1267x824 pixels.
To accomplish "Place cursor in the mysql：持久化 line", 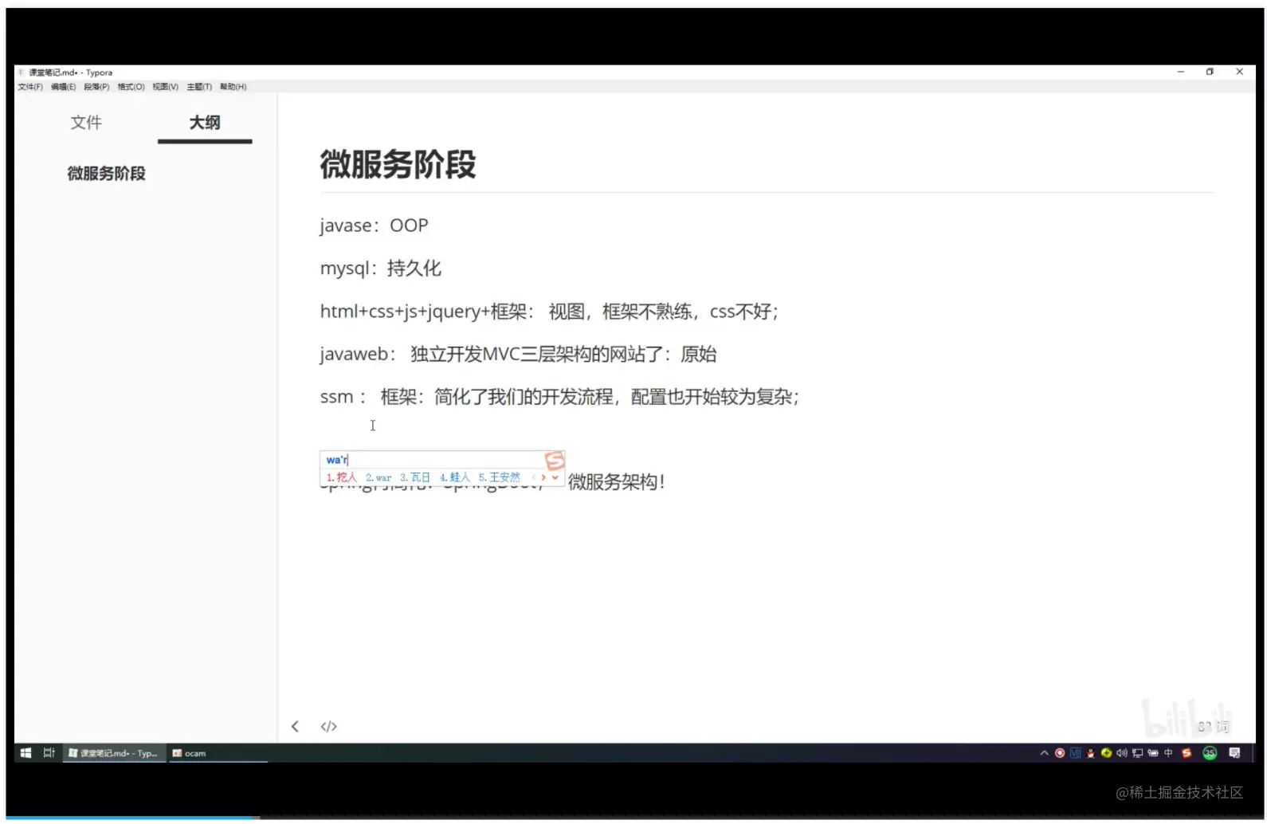I will (380, 269).
